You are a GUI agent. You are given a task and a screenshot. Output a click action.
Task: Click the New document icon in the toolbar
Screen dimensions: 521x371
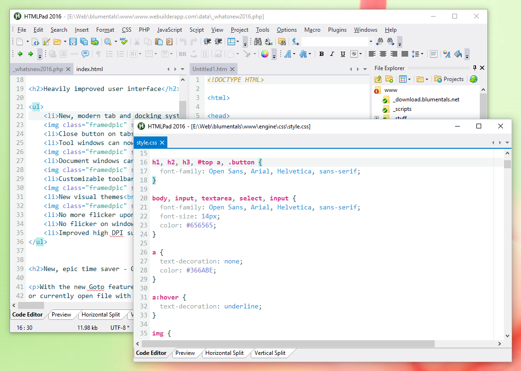coord(20,42)
